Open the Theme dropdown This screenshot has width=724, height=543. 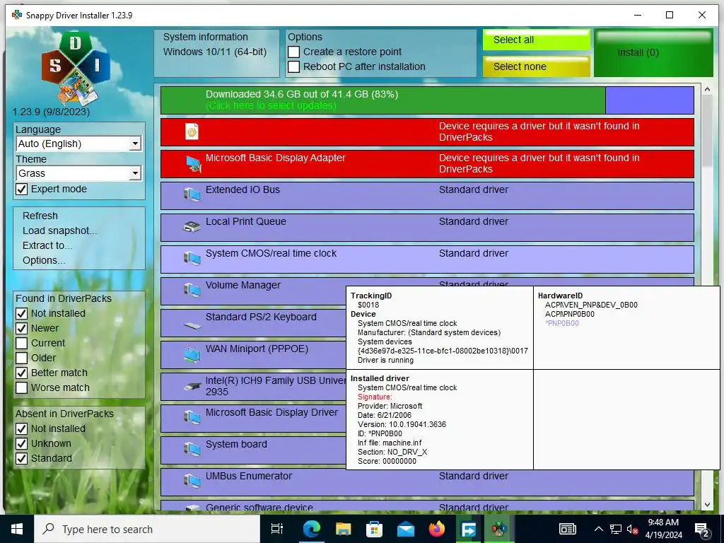click(78, 173)
